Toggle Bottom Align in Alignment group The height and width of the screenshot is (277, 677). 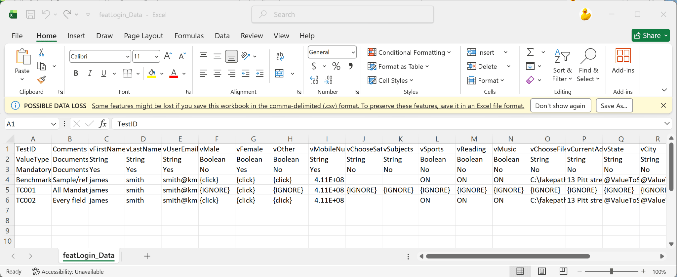[231, 56]
